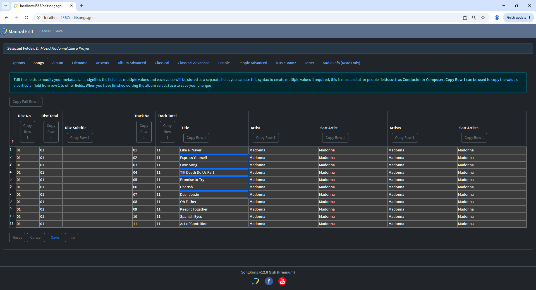
Task: Open the YouTube icon in footer
Action: click(x=282, y=281)
